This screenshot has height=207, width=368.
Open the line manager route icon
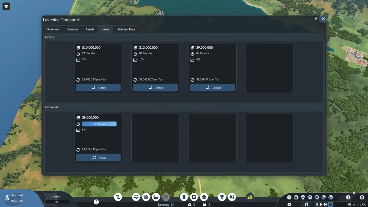118,197
